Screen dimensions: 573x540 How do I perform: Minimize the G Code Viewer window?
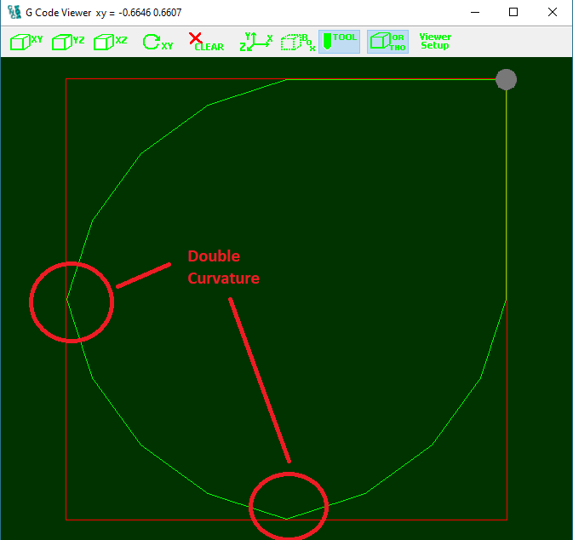click(474, 13)
